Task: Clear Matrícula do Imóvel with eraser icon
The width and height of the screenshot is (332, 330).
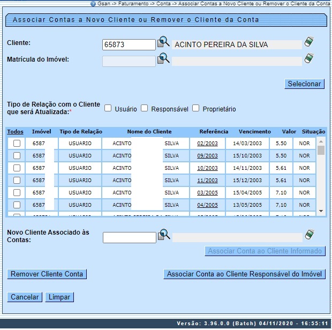Action: [308, 58]
